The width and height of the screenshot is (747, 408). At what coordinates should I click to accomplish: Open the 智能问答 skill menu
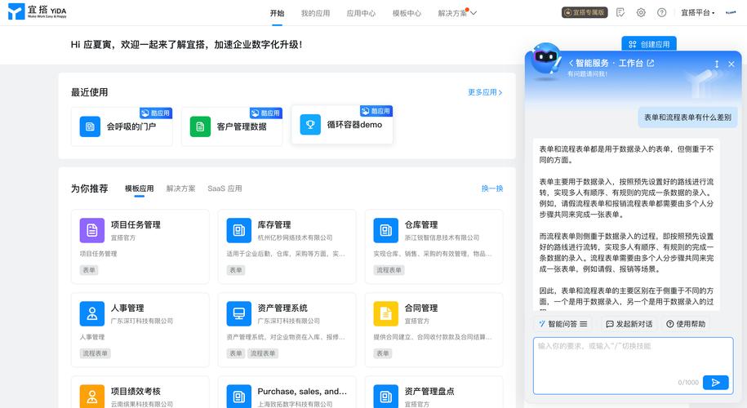563,324
